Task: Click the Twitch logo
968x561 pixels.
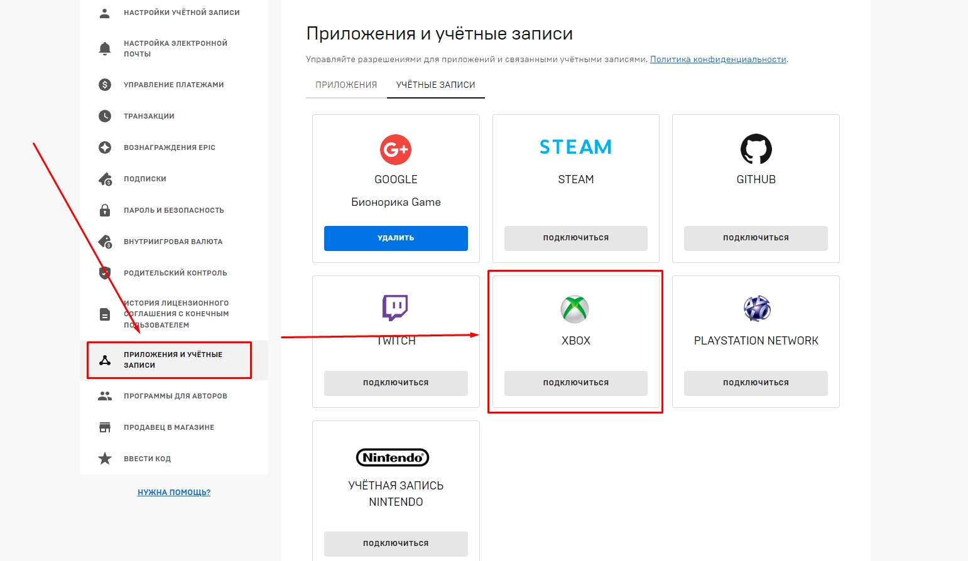Action: [396, 308]
